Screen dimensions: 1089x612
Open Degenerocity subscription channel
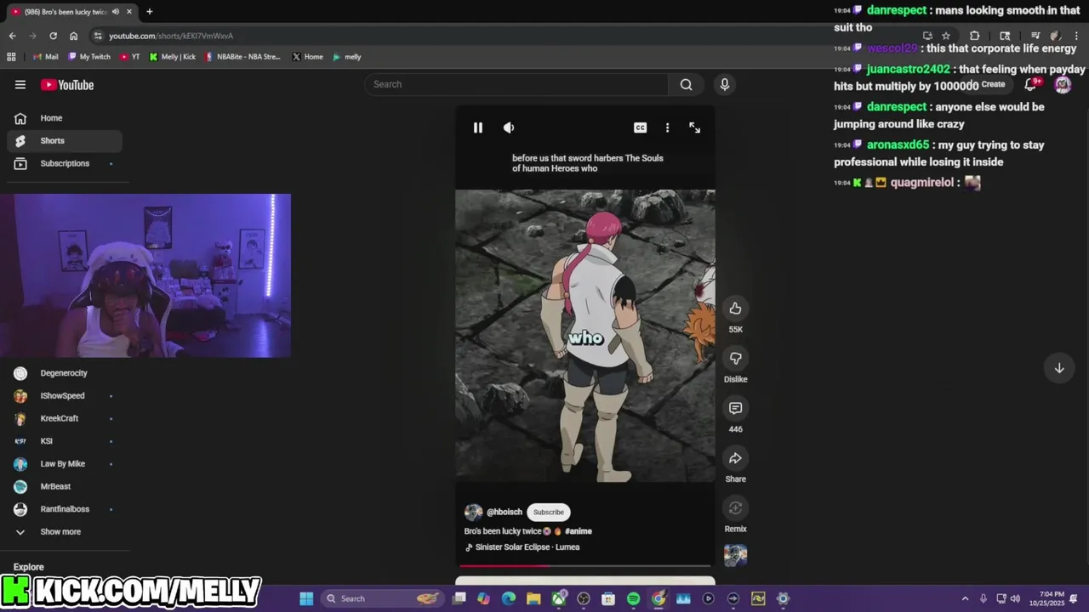(x=65, y=373)
